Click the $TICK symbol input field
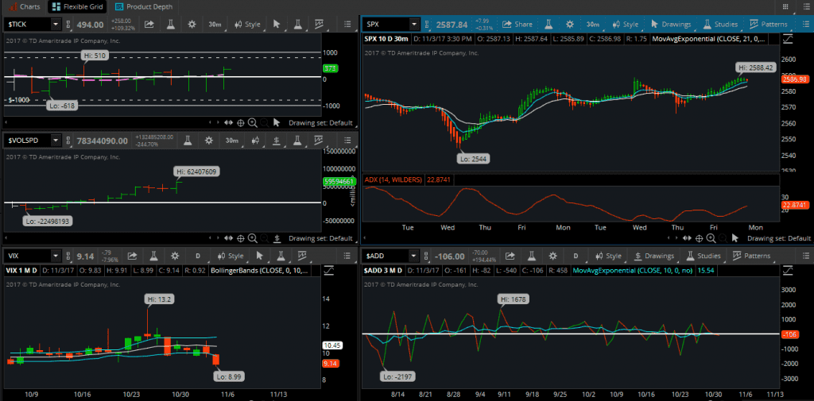Viewport: 814px width, 401px height. coord(28,24)
